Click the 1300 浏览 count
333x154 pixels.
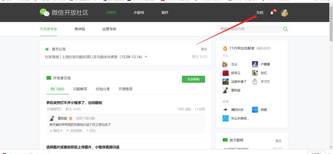184,109
